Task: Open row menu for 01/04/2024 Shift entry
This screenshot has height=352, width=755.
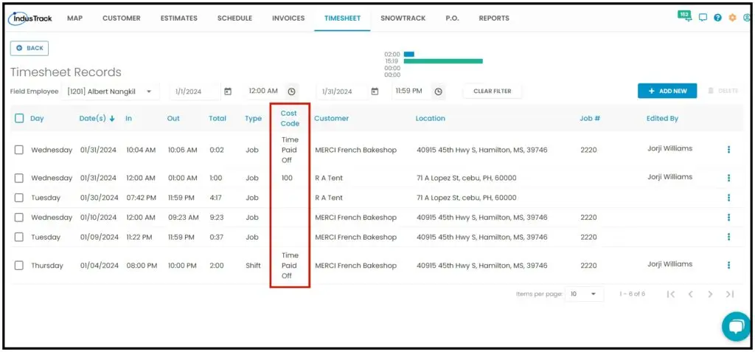Action: tap(728, 265)
